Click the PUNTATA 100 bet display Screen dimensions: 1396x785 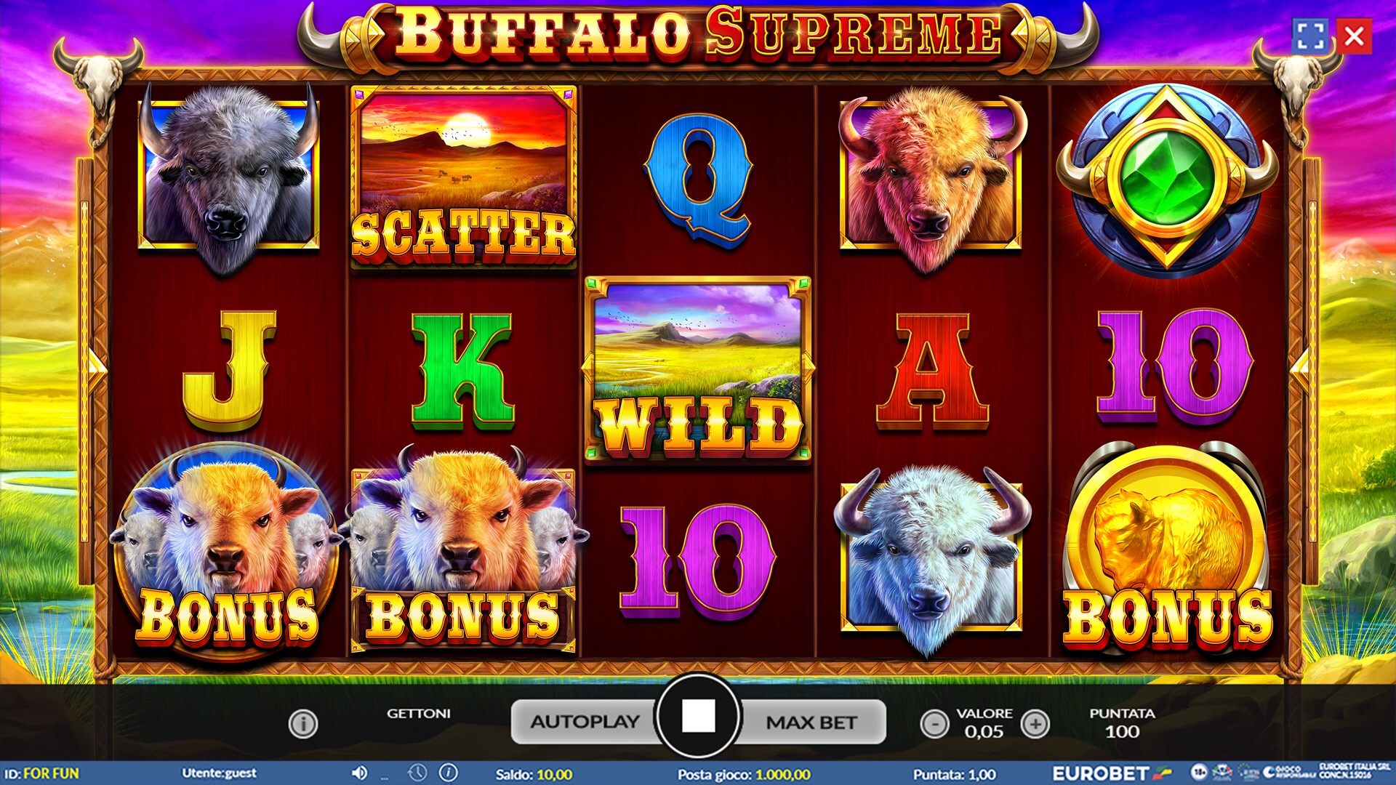pyautogui.click(x=1122, y=722)
